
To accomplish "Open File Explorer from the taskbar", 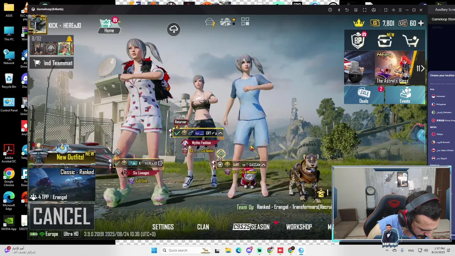I will click(x=228, y=250).
